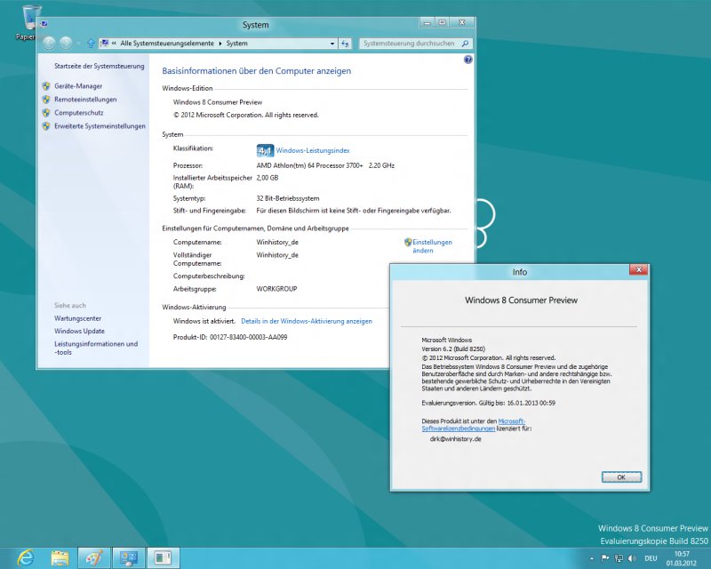Image resolution: width=711 pixels, height=569 pixels.
Task: Click the Back arrow in System window
Action: [x=50, y=43]
